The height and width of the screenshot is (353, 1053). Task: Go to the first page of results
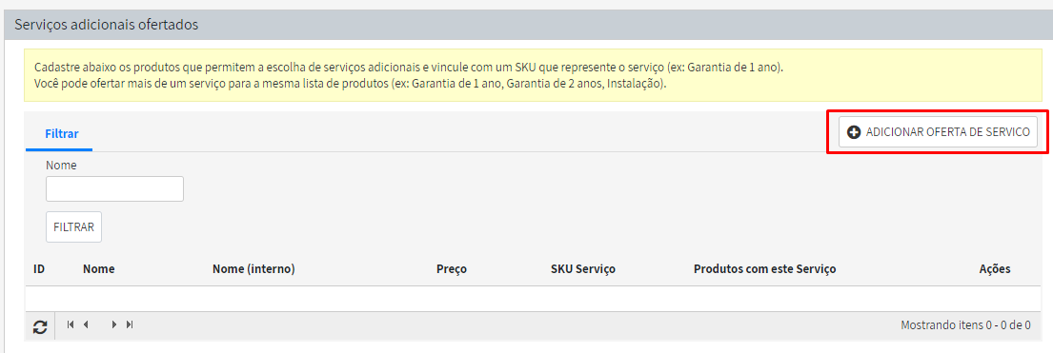[71, 324]
